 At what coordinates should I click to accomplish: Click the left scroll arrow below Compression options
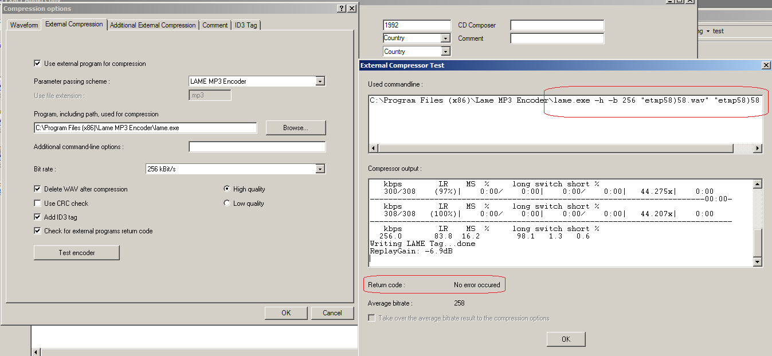coord(36,352)
